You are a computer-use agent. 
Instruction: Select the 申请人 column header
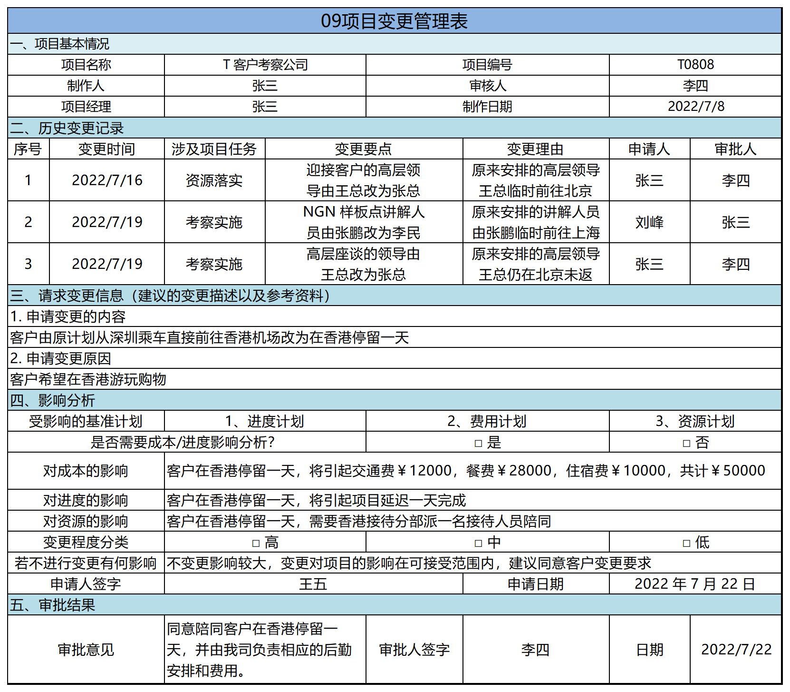pos(649,149)
